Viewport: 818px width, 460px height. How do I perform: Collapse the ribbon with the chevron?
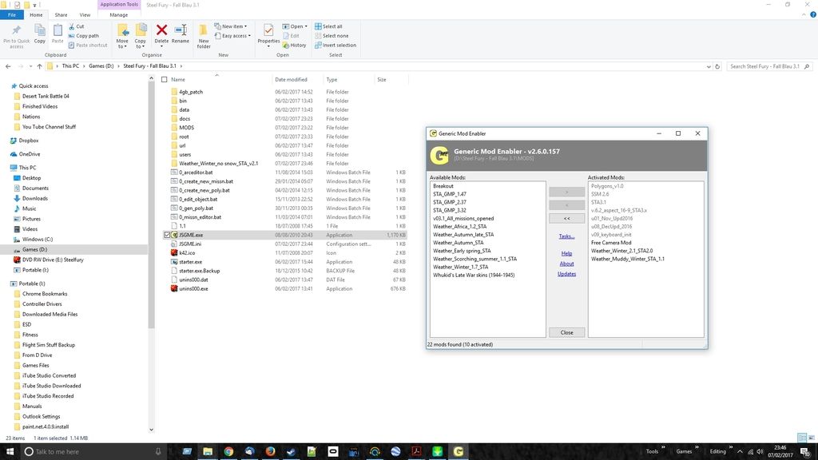pyautogui.click(x=804, y=14)
